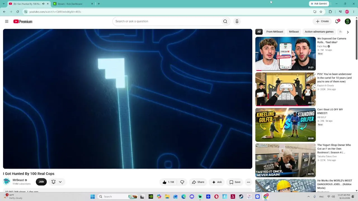Viewport: 358px width, 201px height.
Task: Bookmark this page with the star
Action: pyautogui.click(x=321, y=12)
